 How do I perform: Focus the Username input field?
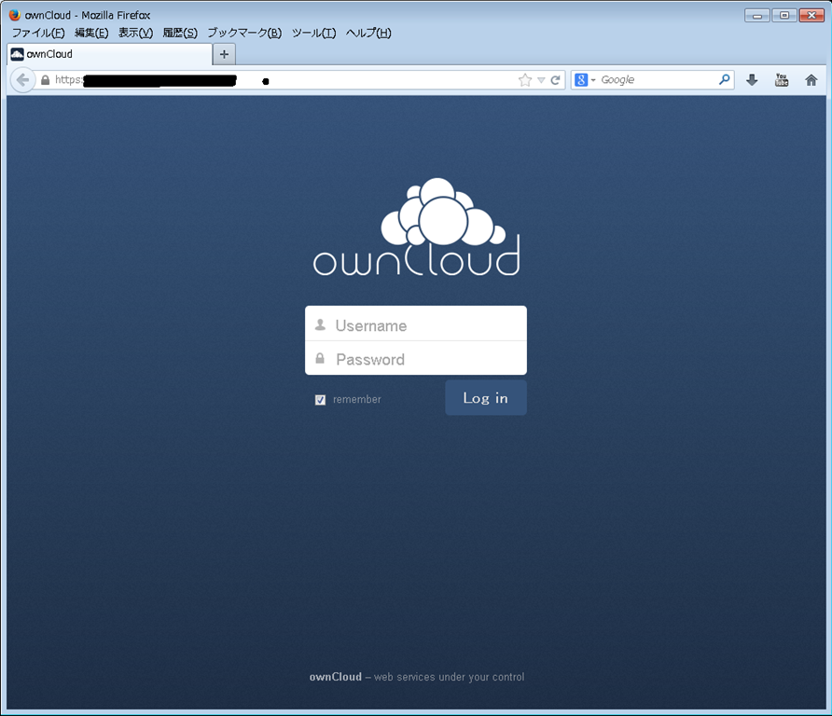(416, 324)
